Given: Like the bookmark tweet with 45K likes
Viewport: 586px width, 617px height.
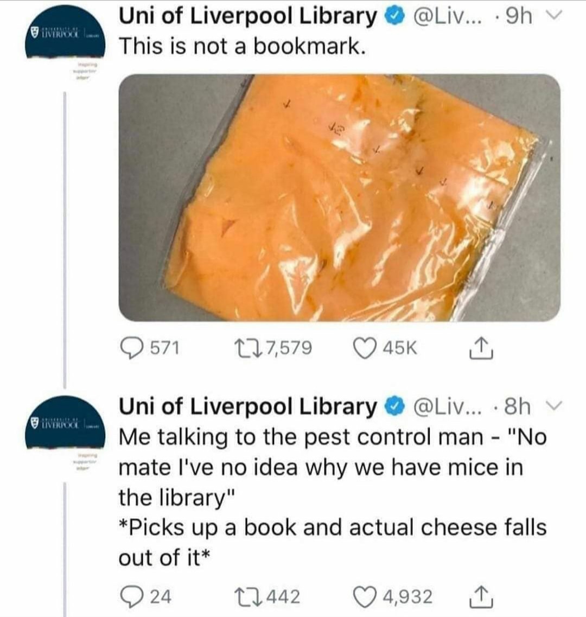Looking at the screenshot, I should click(365, 348).
